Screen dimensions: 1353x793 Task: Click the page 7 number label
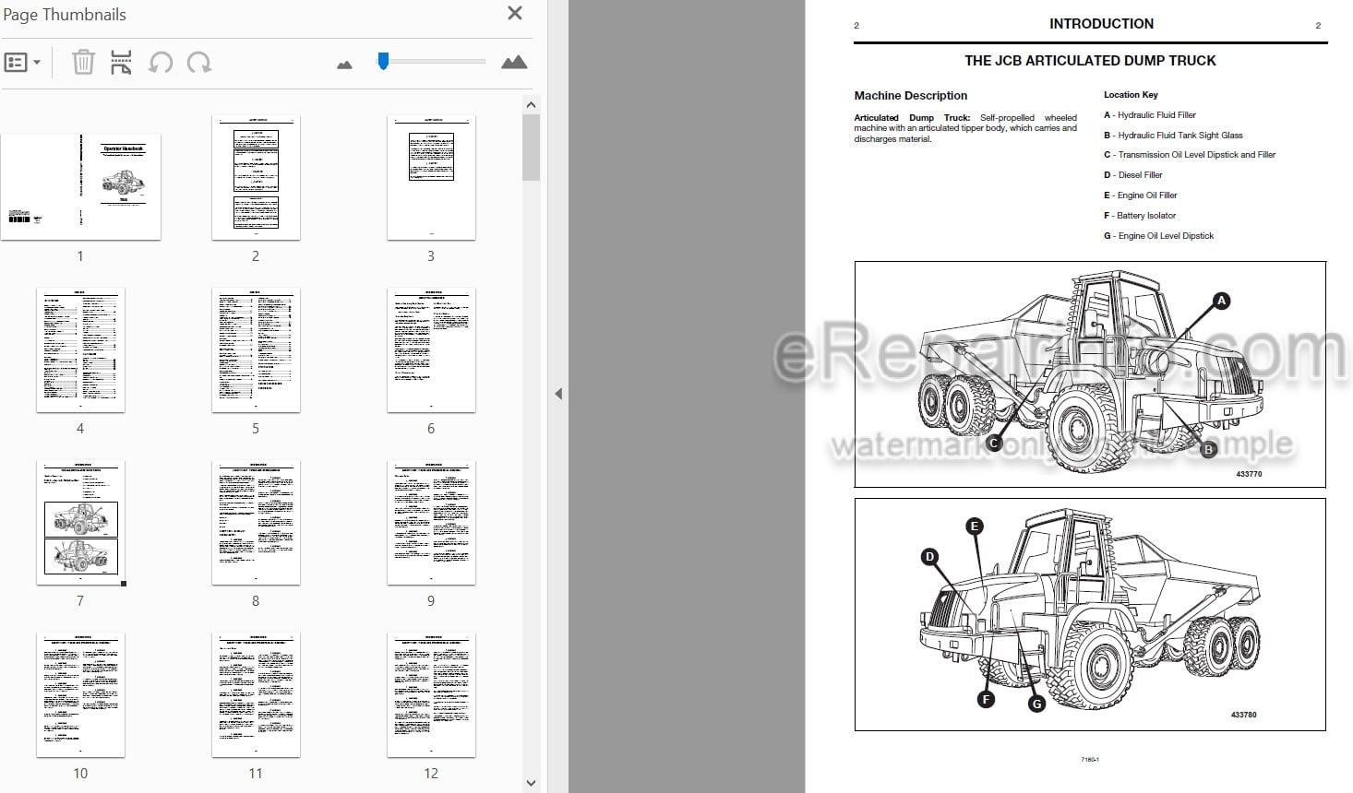point(80,601)
